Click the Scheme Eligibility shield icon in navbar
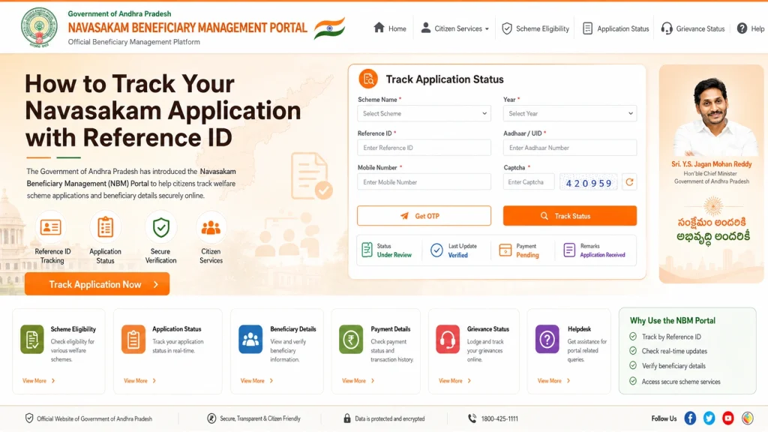 coord(507,29)
